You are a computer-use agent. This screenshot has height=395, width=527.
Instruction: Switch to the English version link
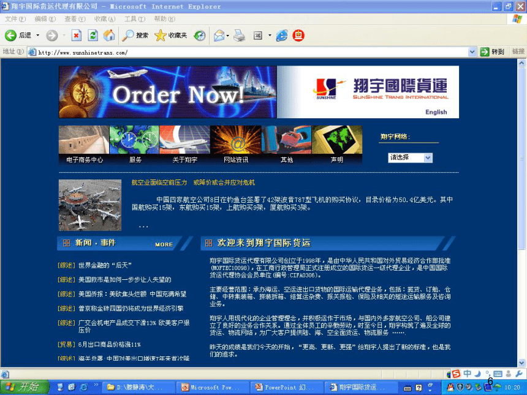(x=436, y=112)
